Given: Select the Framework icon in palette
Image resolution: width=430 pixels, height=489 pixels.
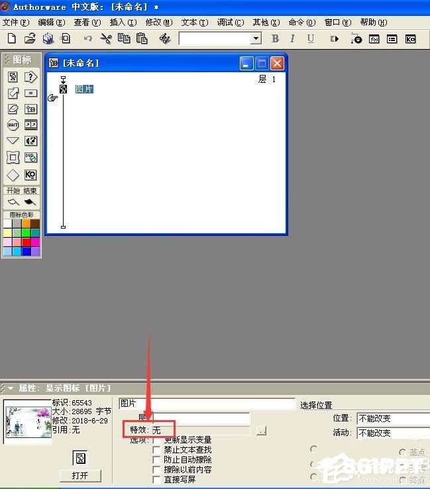Looking at the screenshot, I should [13, 158].
